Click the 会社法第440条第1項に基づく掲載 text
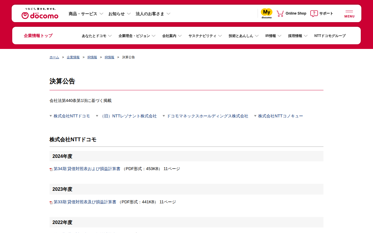The image size is (373, 233). (x=80, y=100)
